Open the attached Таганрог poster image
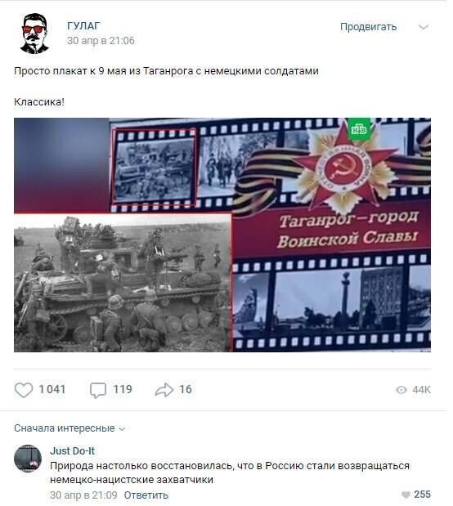This screenshot has height=506, width=453. pyautogui.click(x=222, y=235)
